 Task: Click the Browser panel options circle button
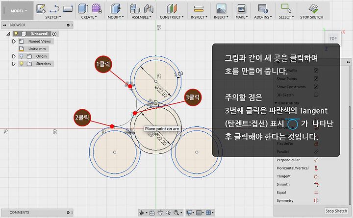68,25
